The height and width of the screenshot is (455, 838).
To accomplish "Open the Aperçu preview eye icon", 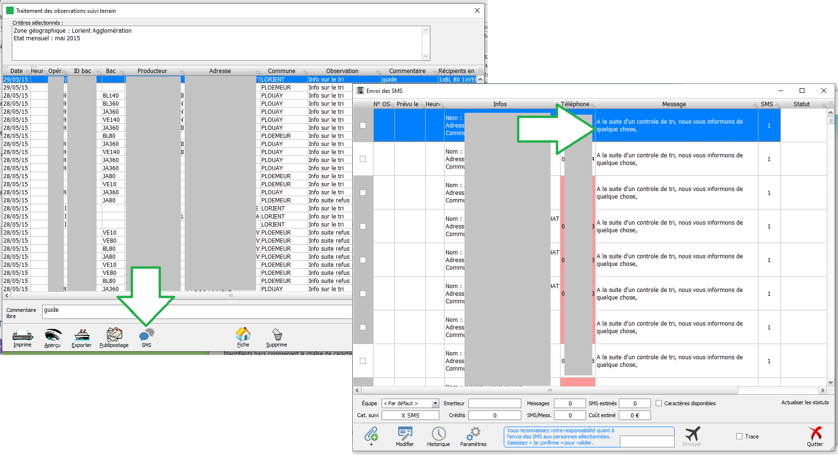I will coord(53,336).
